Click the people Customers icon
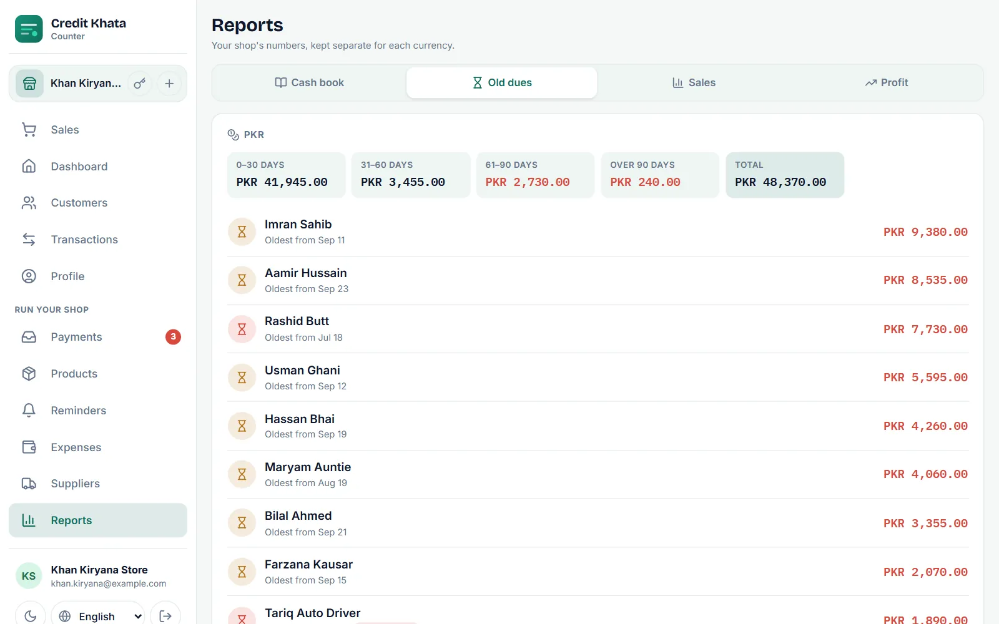Viewport: 999px width, 624px height. coord(29,203)
